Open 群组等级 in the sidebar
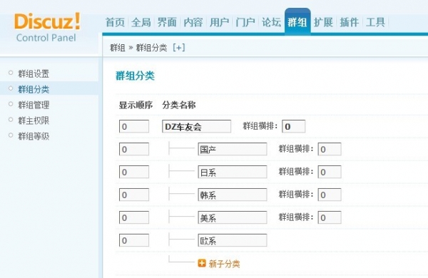Image resolution: width=428 pixels, height=278 pixels. [34, 136]
